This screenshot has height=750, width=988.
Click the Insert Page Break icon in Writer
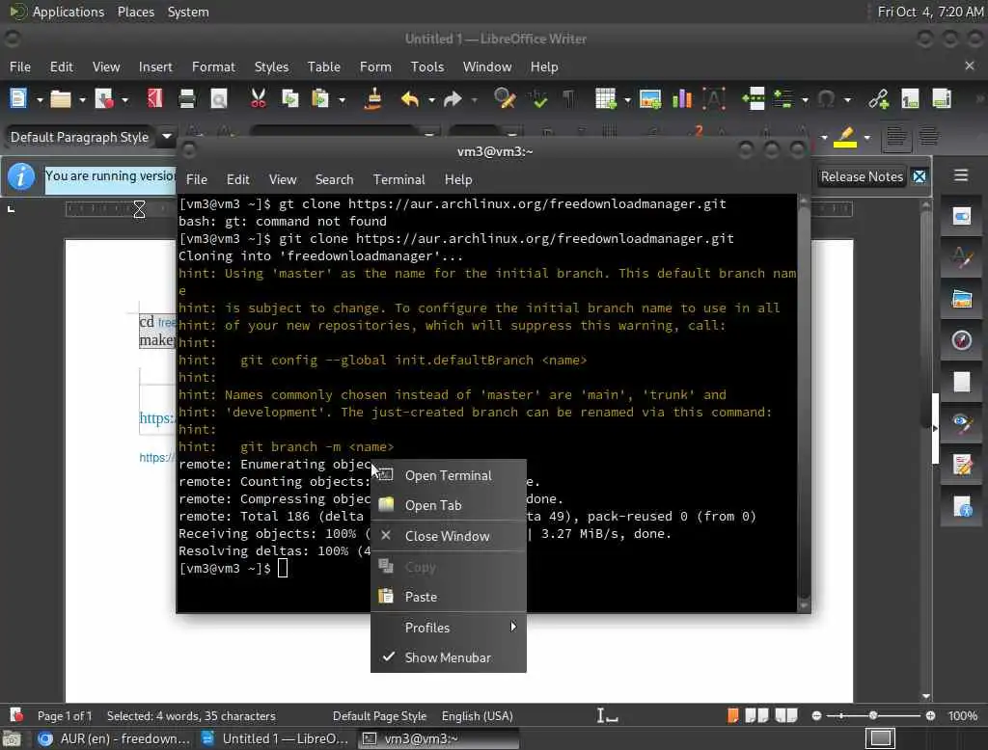pyautogui.click(x=753, y=99)
